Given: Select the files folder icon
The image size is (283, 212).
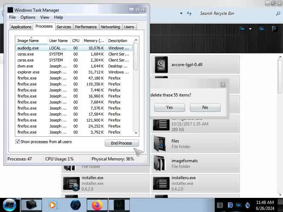Looking at the screenshot, I should 160,144.
